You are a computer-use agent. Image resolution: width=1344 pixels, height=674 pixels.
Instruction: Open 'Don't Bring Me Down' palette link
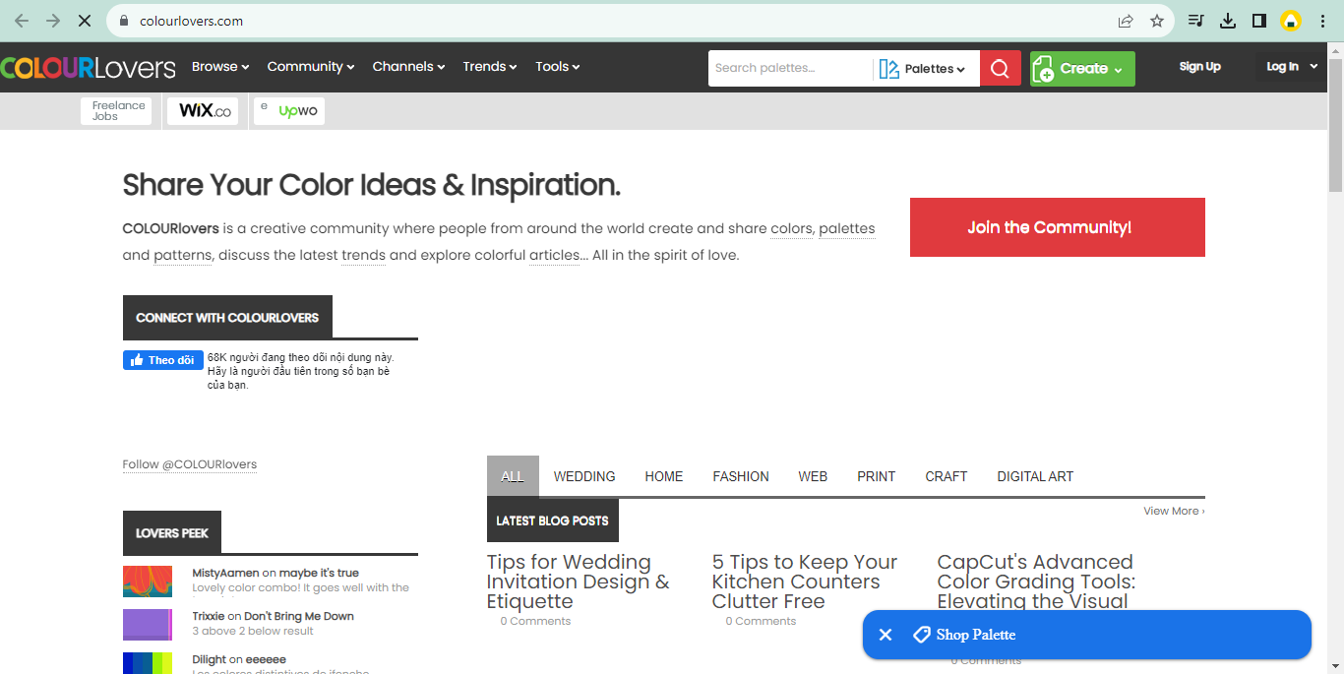[299, 616]
